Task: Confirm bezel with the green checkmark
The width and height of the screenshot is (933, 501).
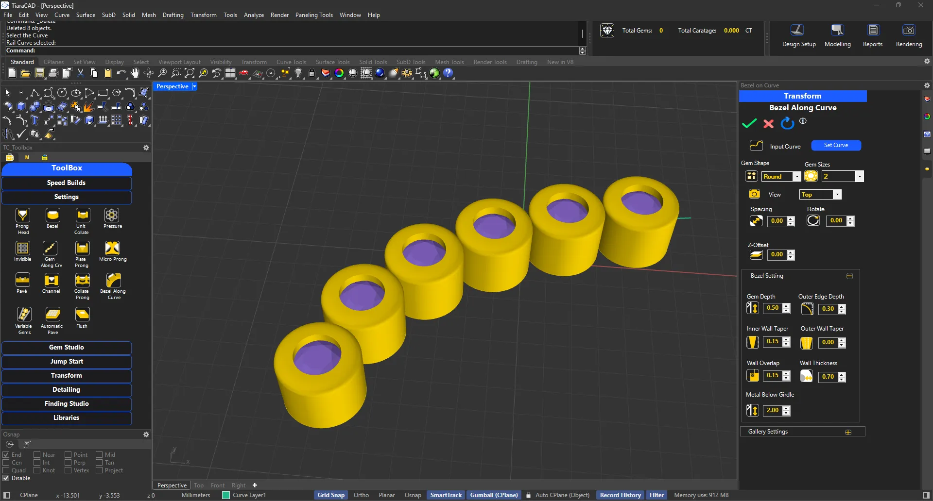Action: point(749,123)
